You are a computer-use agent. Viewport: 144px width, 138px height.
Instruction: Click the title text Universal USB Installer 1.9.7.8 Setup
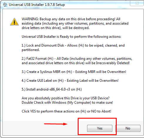click(37, 5)
